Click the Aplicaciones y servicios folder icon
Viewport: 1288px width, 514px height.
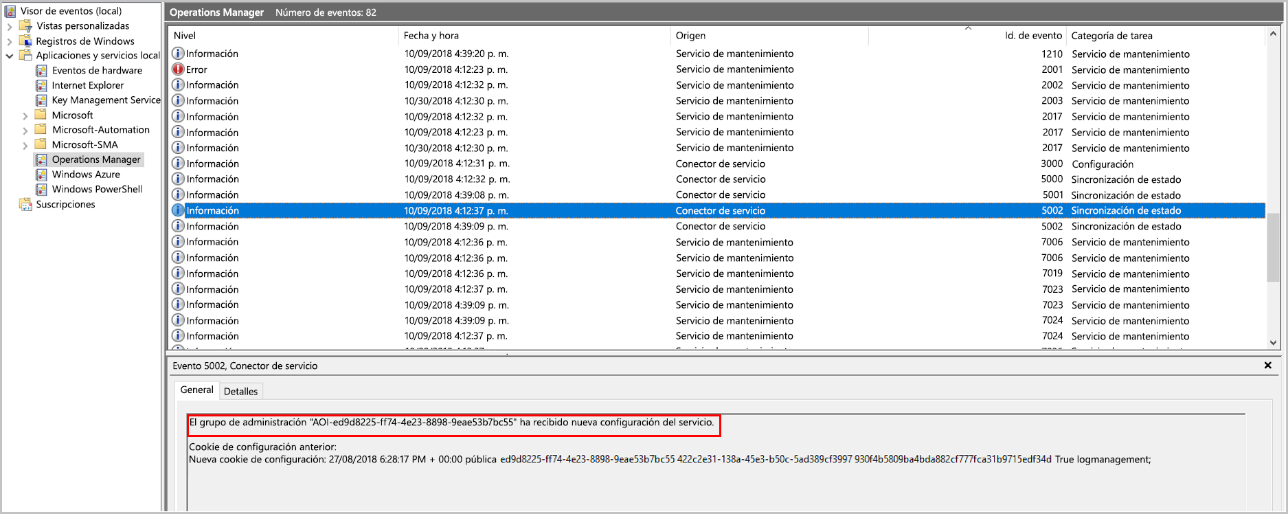pyautogui.click(x=25, y=56)
